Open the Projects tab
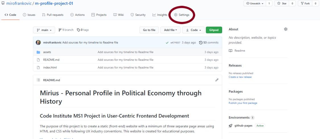 (x=99, y=15)
